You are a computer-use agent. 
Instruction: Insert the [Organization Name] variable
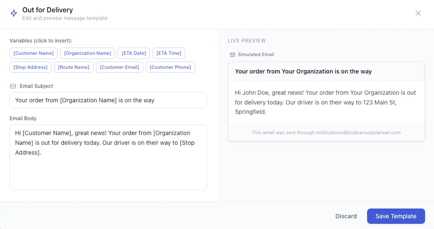88,53
